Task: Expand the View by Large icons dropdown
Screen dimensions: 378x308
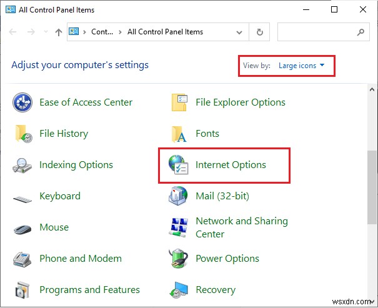Action: point(302,66)
